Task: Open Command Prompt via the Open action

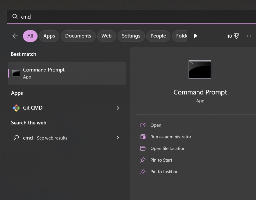Action: click(x=156, y=125)
